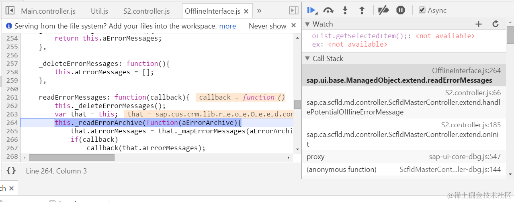The height and width of the screenshot is (202, 514).
Task: Click the code editor vertical scrollbar thumb
Action: tap(297, 104)
